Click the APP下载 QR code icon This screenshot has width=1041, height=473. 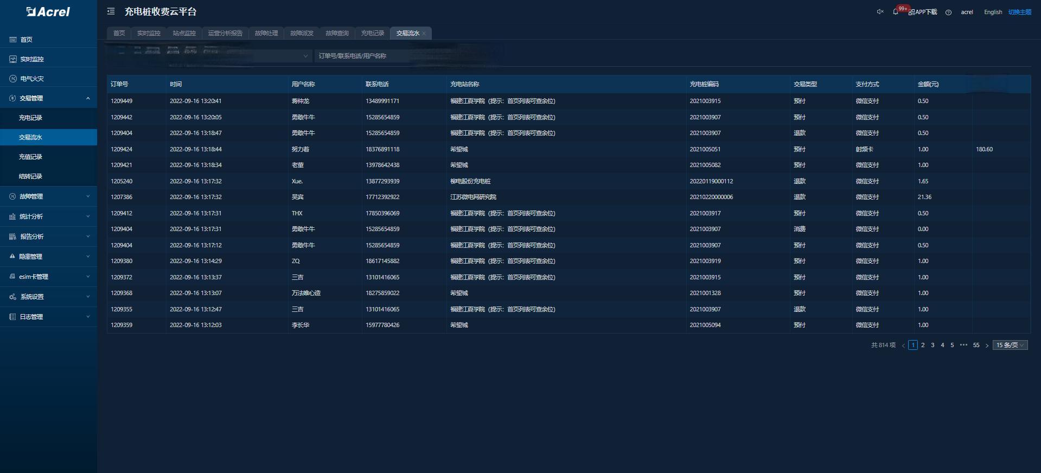[912, 12]
